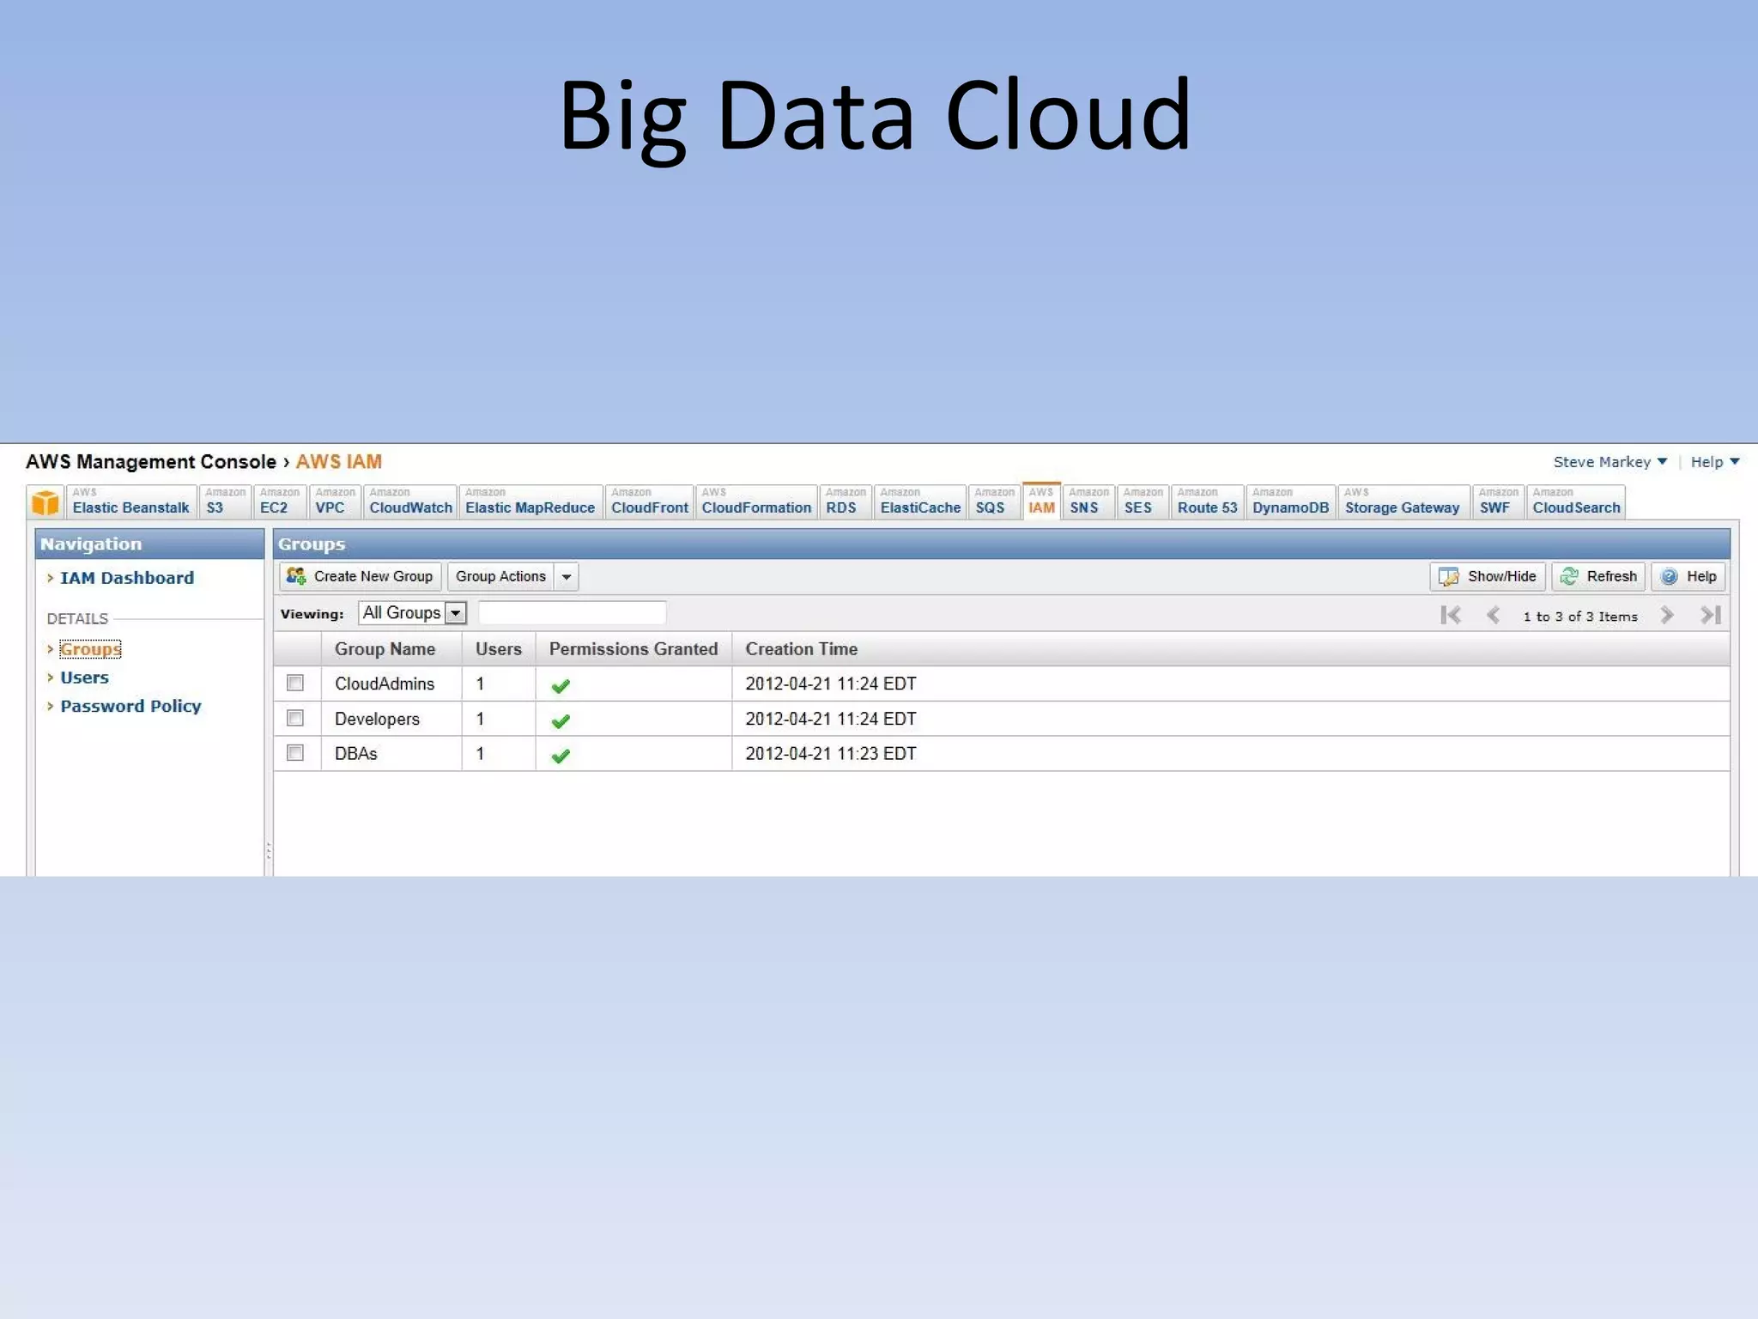1758x1319 pixels.
Task: Click the 11:23 EDT creation time cell
Action: tap(831, 753)
